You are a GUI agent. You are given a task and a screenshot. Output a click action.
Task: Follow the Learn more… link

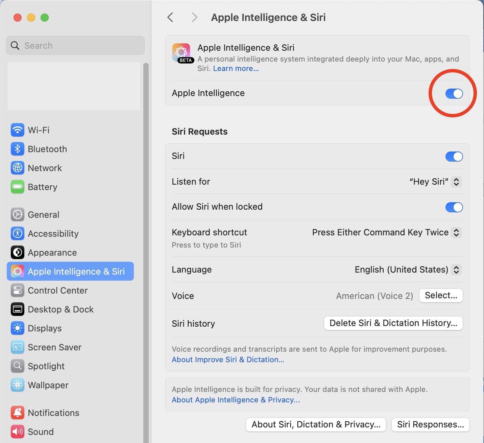coord(236,68)
